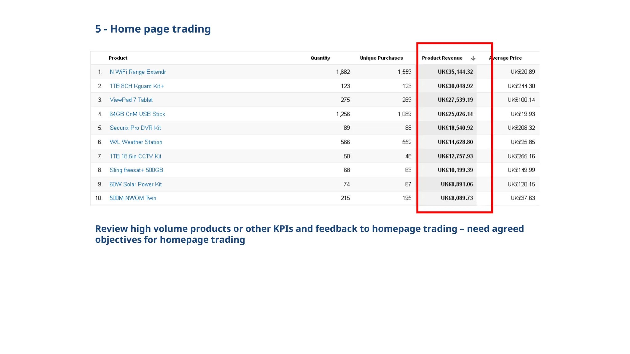Click the slide title "5 - Home page trading"

click(x=153, y=29)
